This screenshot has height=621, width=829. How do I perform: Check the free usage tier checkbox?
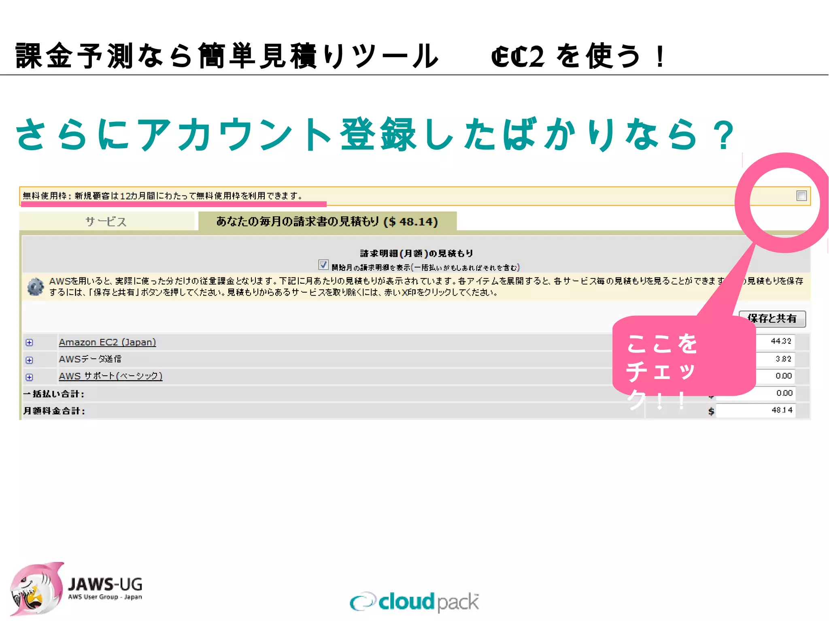click(801, 196)
